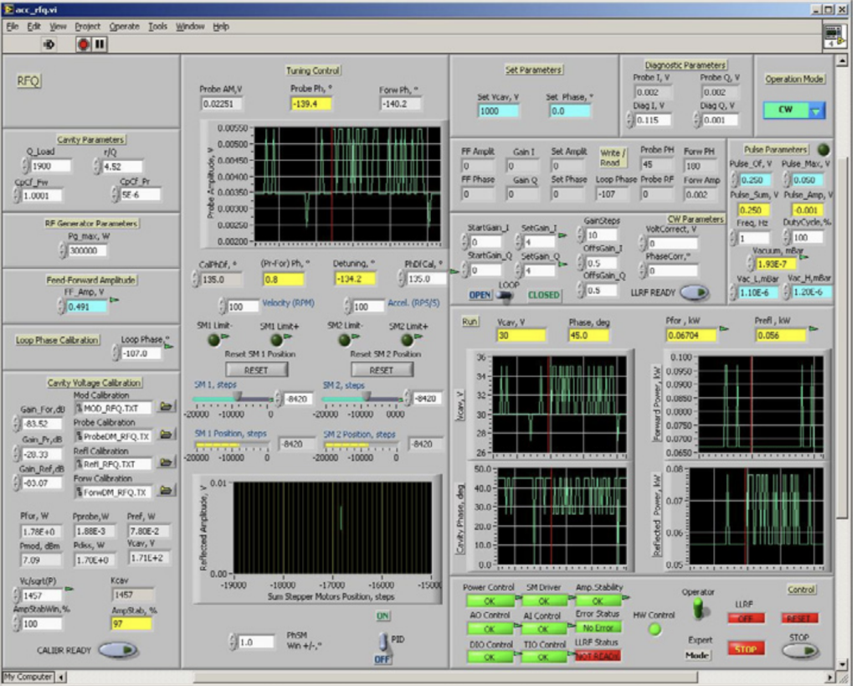The image size is (857, 686).
Task: Click RESET under Reset SM 1 Position
Action: coord(256,370)
